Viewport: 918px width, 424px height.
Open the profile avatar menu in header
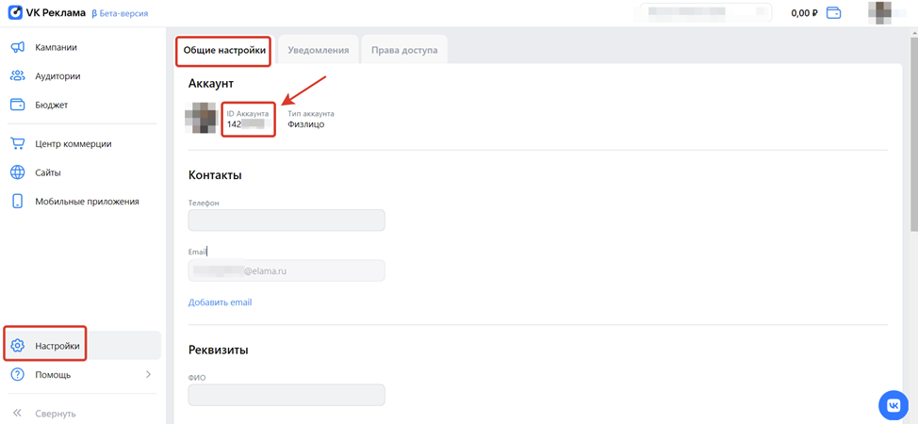[x=879, y=13]
